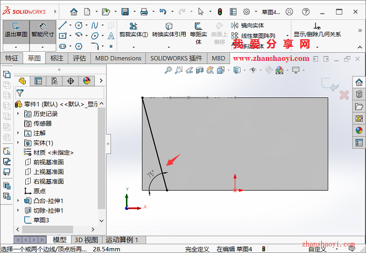
Task: Select the Polygon sketch tool
Action: (x=79, y=46)
